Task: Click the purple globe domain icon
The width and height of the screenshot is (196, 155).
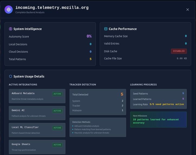Action: point(9,9)
